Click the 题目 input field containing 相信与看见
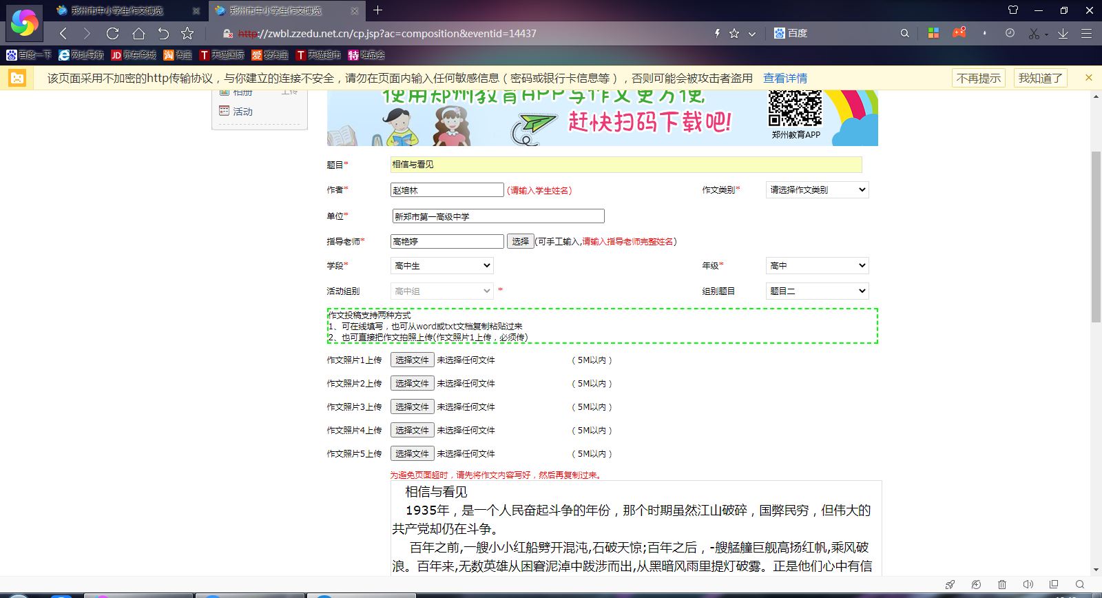The image size is (1102, 598). (625, 165)
